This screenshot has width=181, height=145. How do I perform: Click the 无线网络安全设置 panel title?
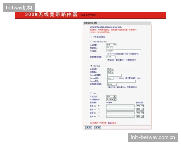90,23
